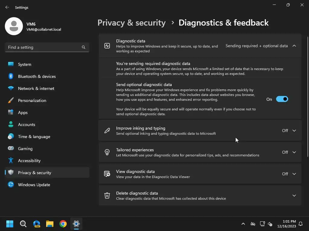Screen dimensions: 309x231
Task: Expand the View diagnostic data chevron
Action: 294,174
